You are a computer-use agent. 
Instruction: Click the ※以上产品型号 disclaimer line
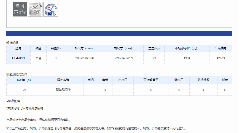click(x=96, y=128)
